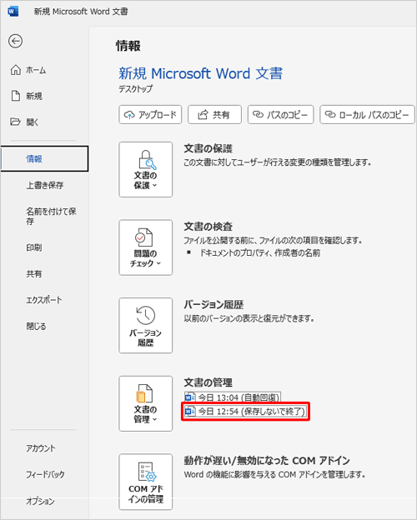Expand the 文書の管理 dropdown button
The width and height of the screenshot is (417, 520).
pyautogui.click(x=146, y=403)
